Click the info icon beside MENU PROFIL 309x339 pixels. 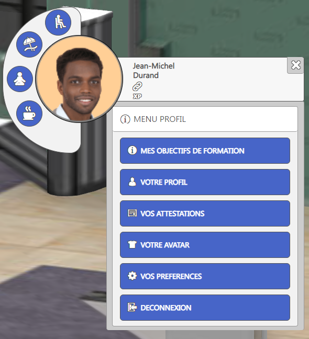pyautogui.click(x=125, y=119)
